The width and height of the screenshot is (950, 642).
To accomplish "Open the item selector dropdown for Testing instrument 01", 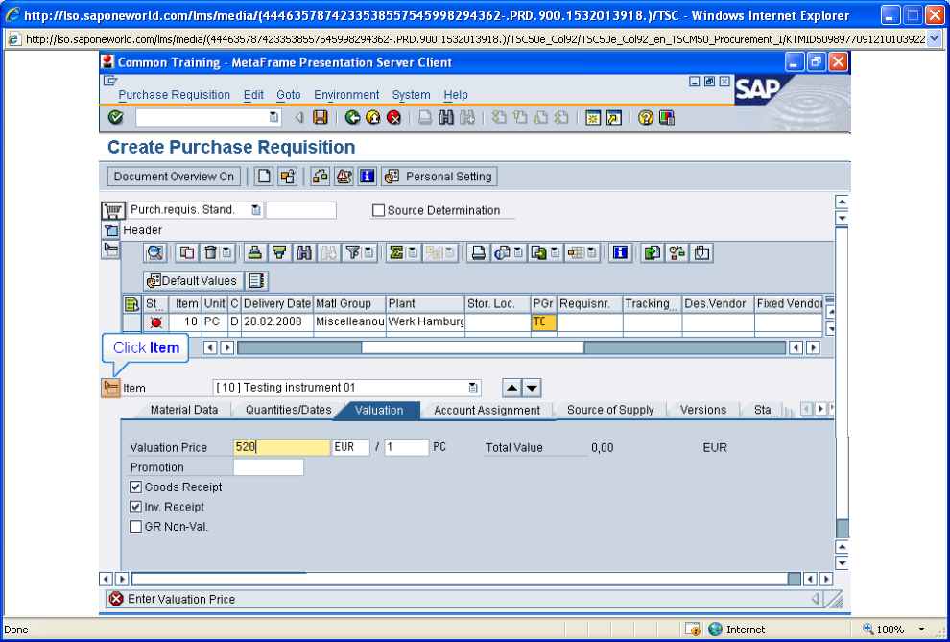I will [x=473, y=388].
